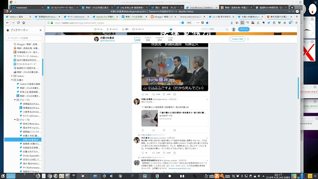Click the green padlock in address bar
This screenshot has width=318, height=179.
click(x=52, y=23)
